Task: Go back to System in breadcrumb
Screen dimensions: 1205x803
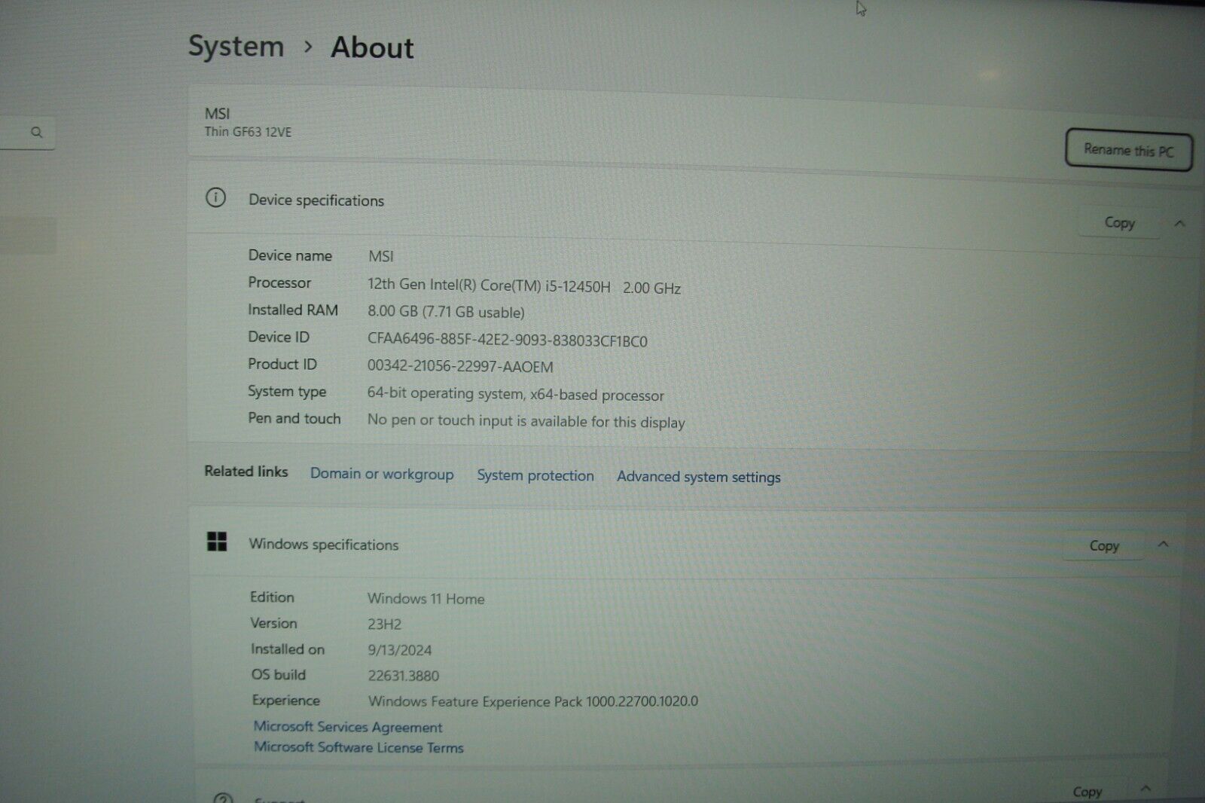Action: click(x=236, y=47)
